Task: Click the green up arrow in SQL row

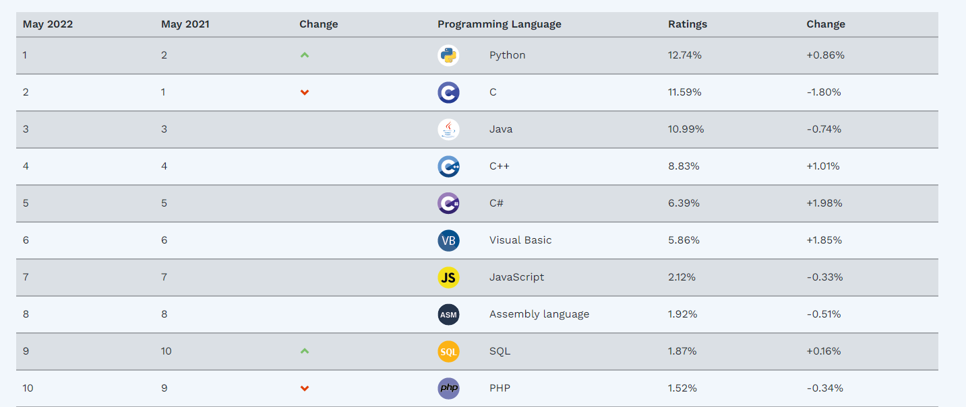Action: point(305,351)
